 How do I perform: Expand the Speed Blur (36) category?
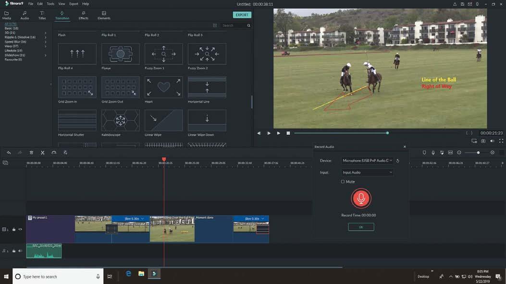coord(46,42)
